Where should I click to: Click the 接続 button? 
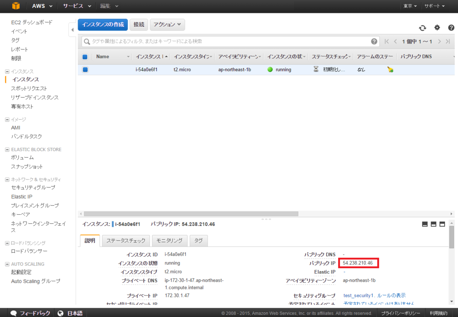pyautogui.click(x=139, y=25)
